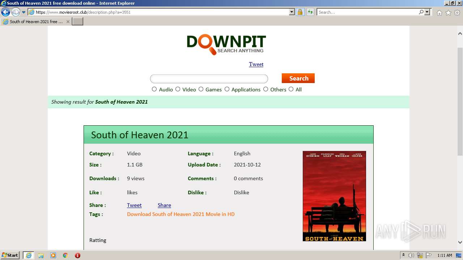Image resolution: width=463 pixels, height=260 pixels.
Task: Show hidden system tray icons arrow
Action: coord(403,255)
